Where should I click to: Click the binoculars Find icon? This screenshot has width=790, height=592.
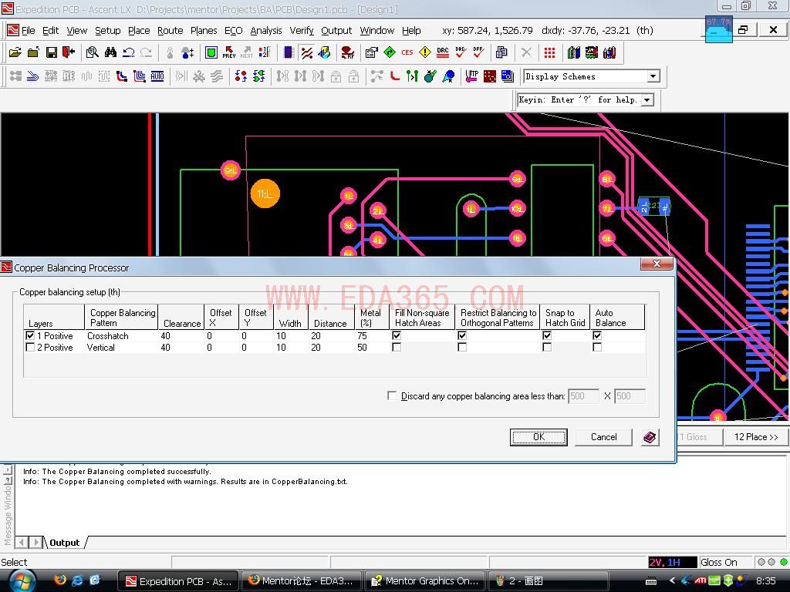click(x=110, y=52)
